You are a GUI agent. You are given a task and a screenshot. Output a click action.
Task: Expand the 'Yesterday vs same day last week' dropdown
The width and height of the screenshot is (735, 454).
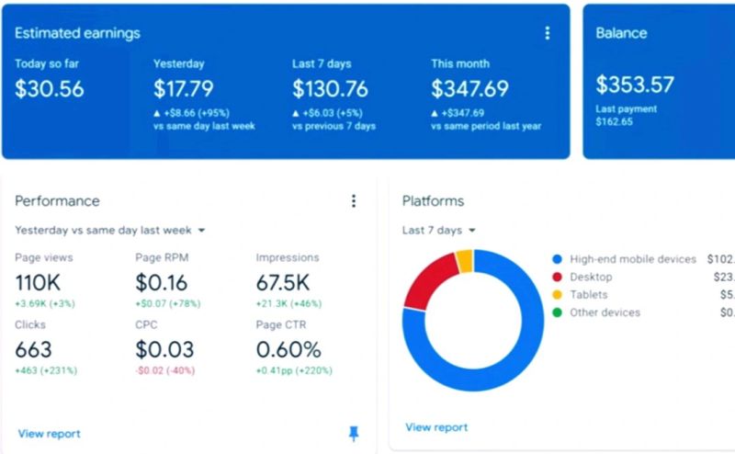[x=110, y=230]
